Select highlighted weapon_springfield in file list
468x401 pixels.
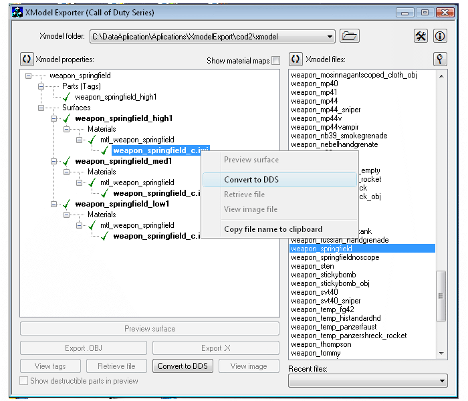[362, 249]
